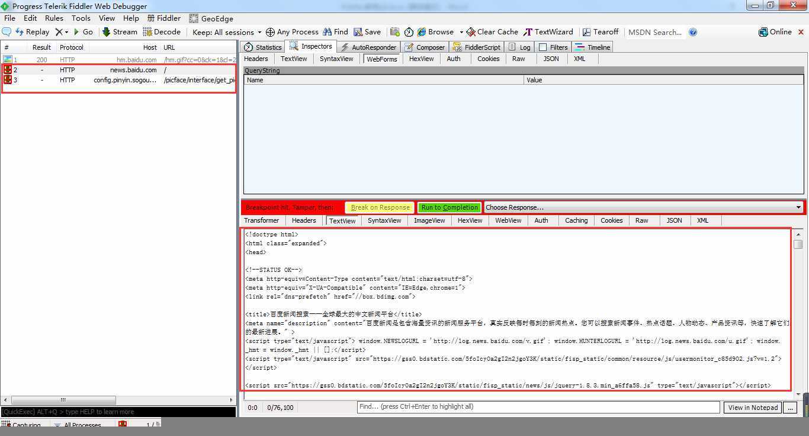Click the QuickExec command box
Viewport: 809px width, 436px height.
click(118, 412)
